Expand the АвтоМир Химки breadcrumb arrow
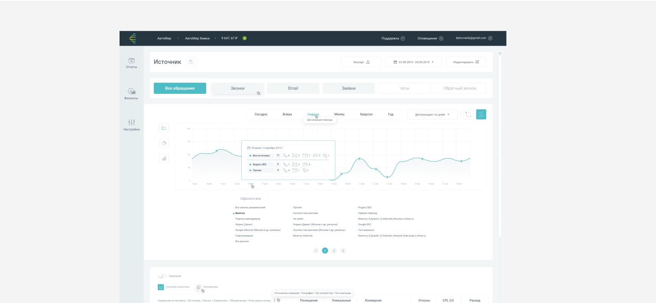The height and width of the screenshot is (303, 656). (216, 38)
